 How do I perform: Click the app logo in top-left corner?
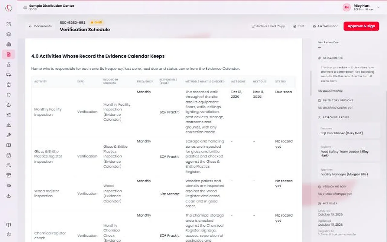[x=9, y=8]
